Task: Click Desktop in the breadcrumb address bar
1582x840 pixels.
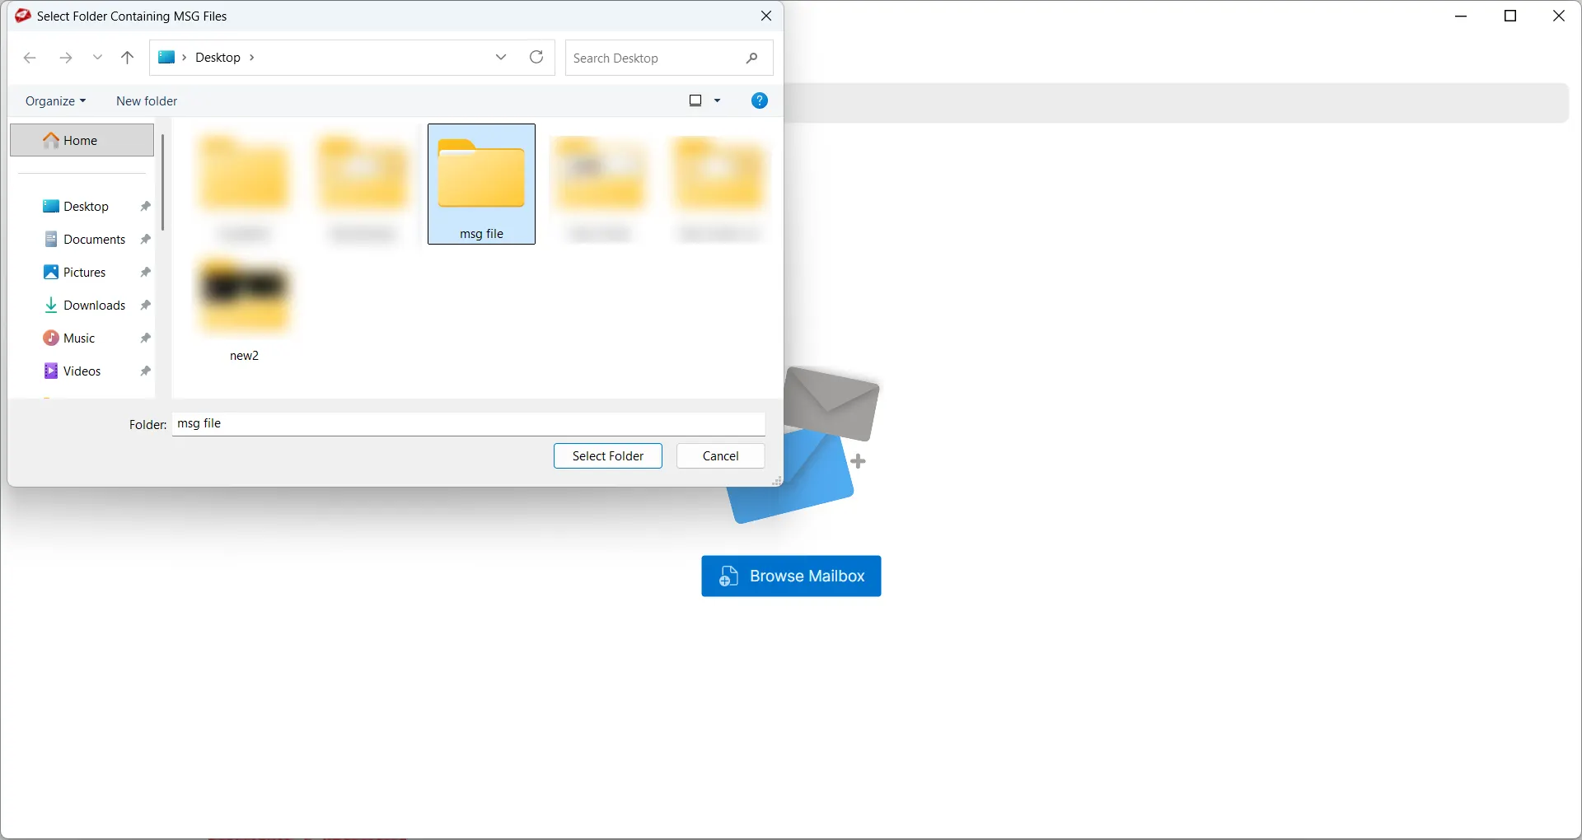Action: pos(219,57)
